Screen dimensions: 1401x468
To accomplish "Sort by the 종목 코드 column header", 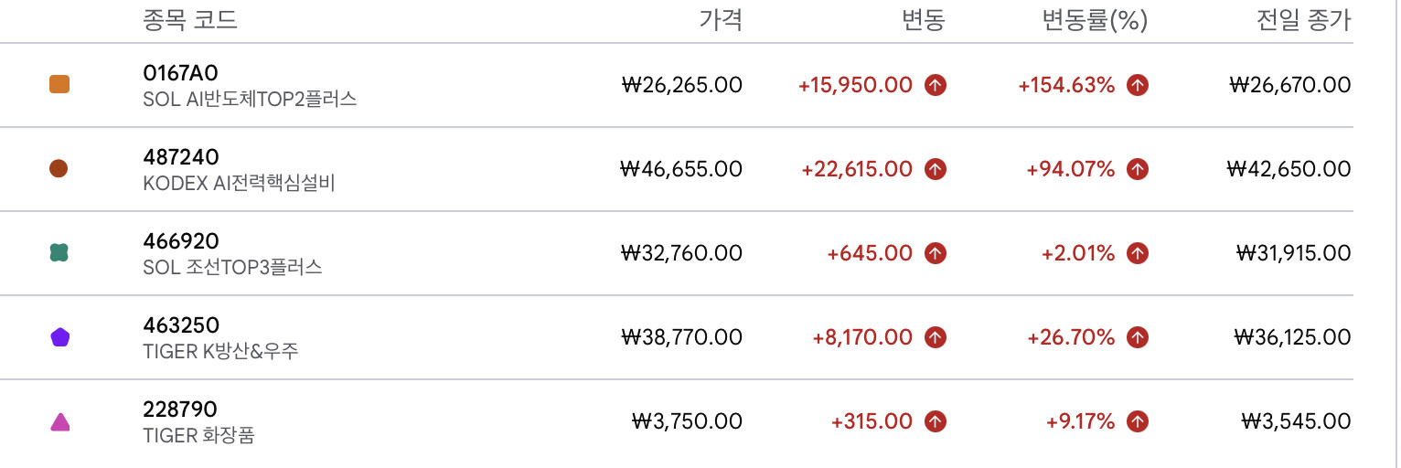I will coord(190,20).
